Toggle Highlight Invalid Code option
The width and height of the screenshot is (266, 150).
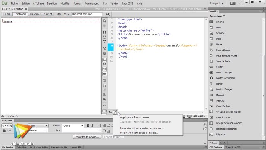pyautogui.click(x=104, y=65)
